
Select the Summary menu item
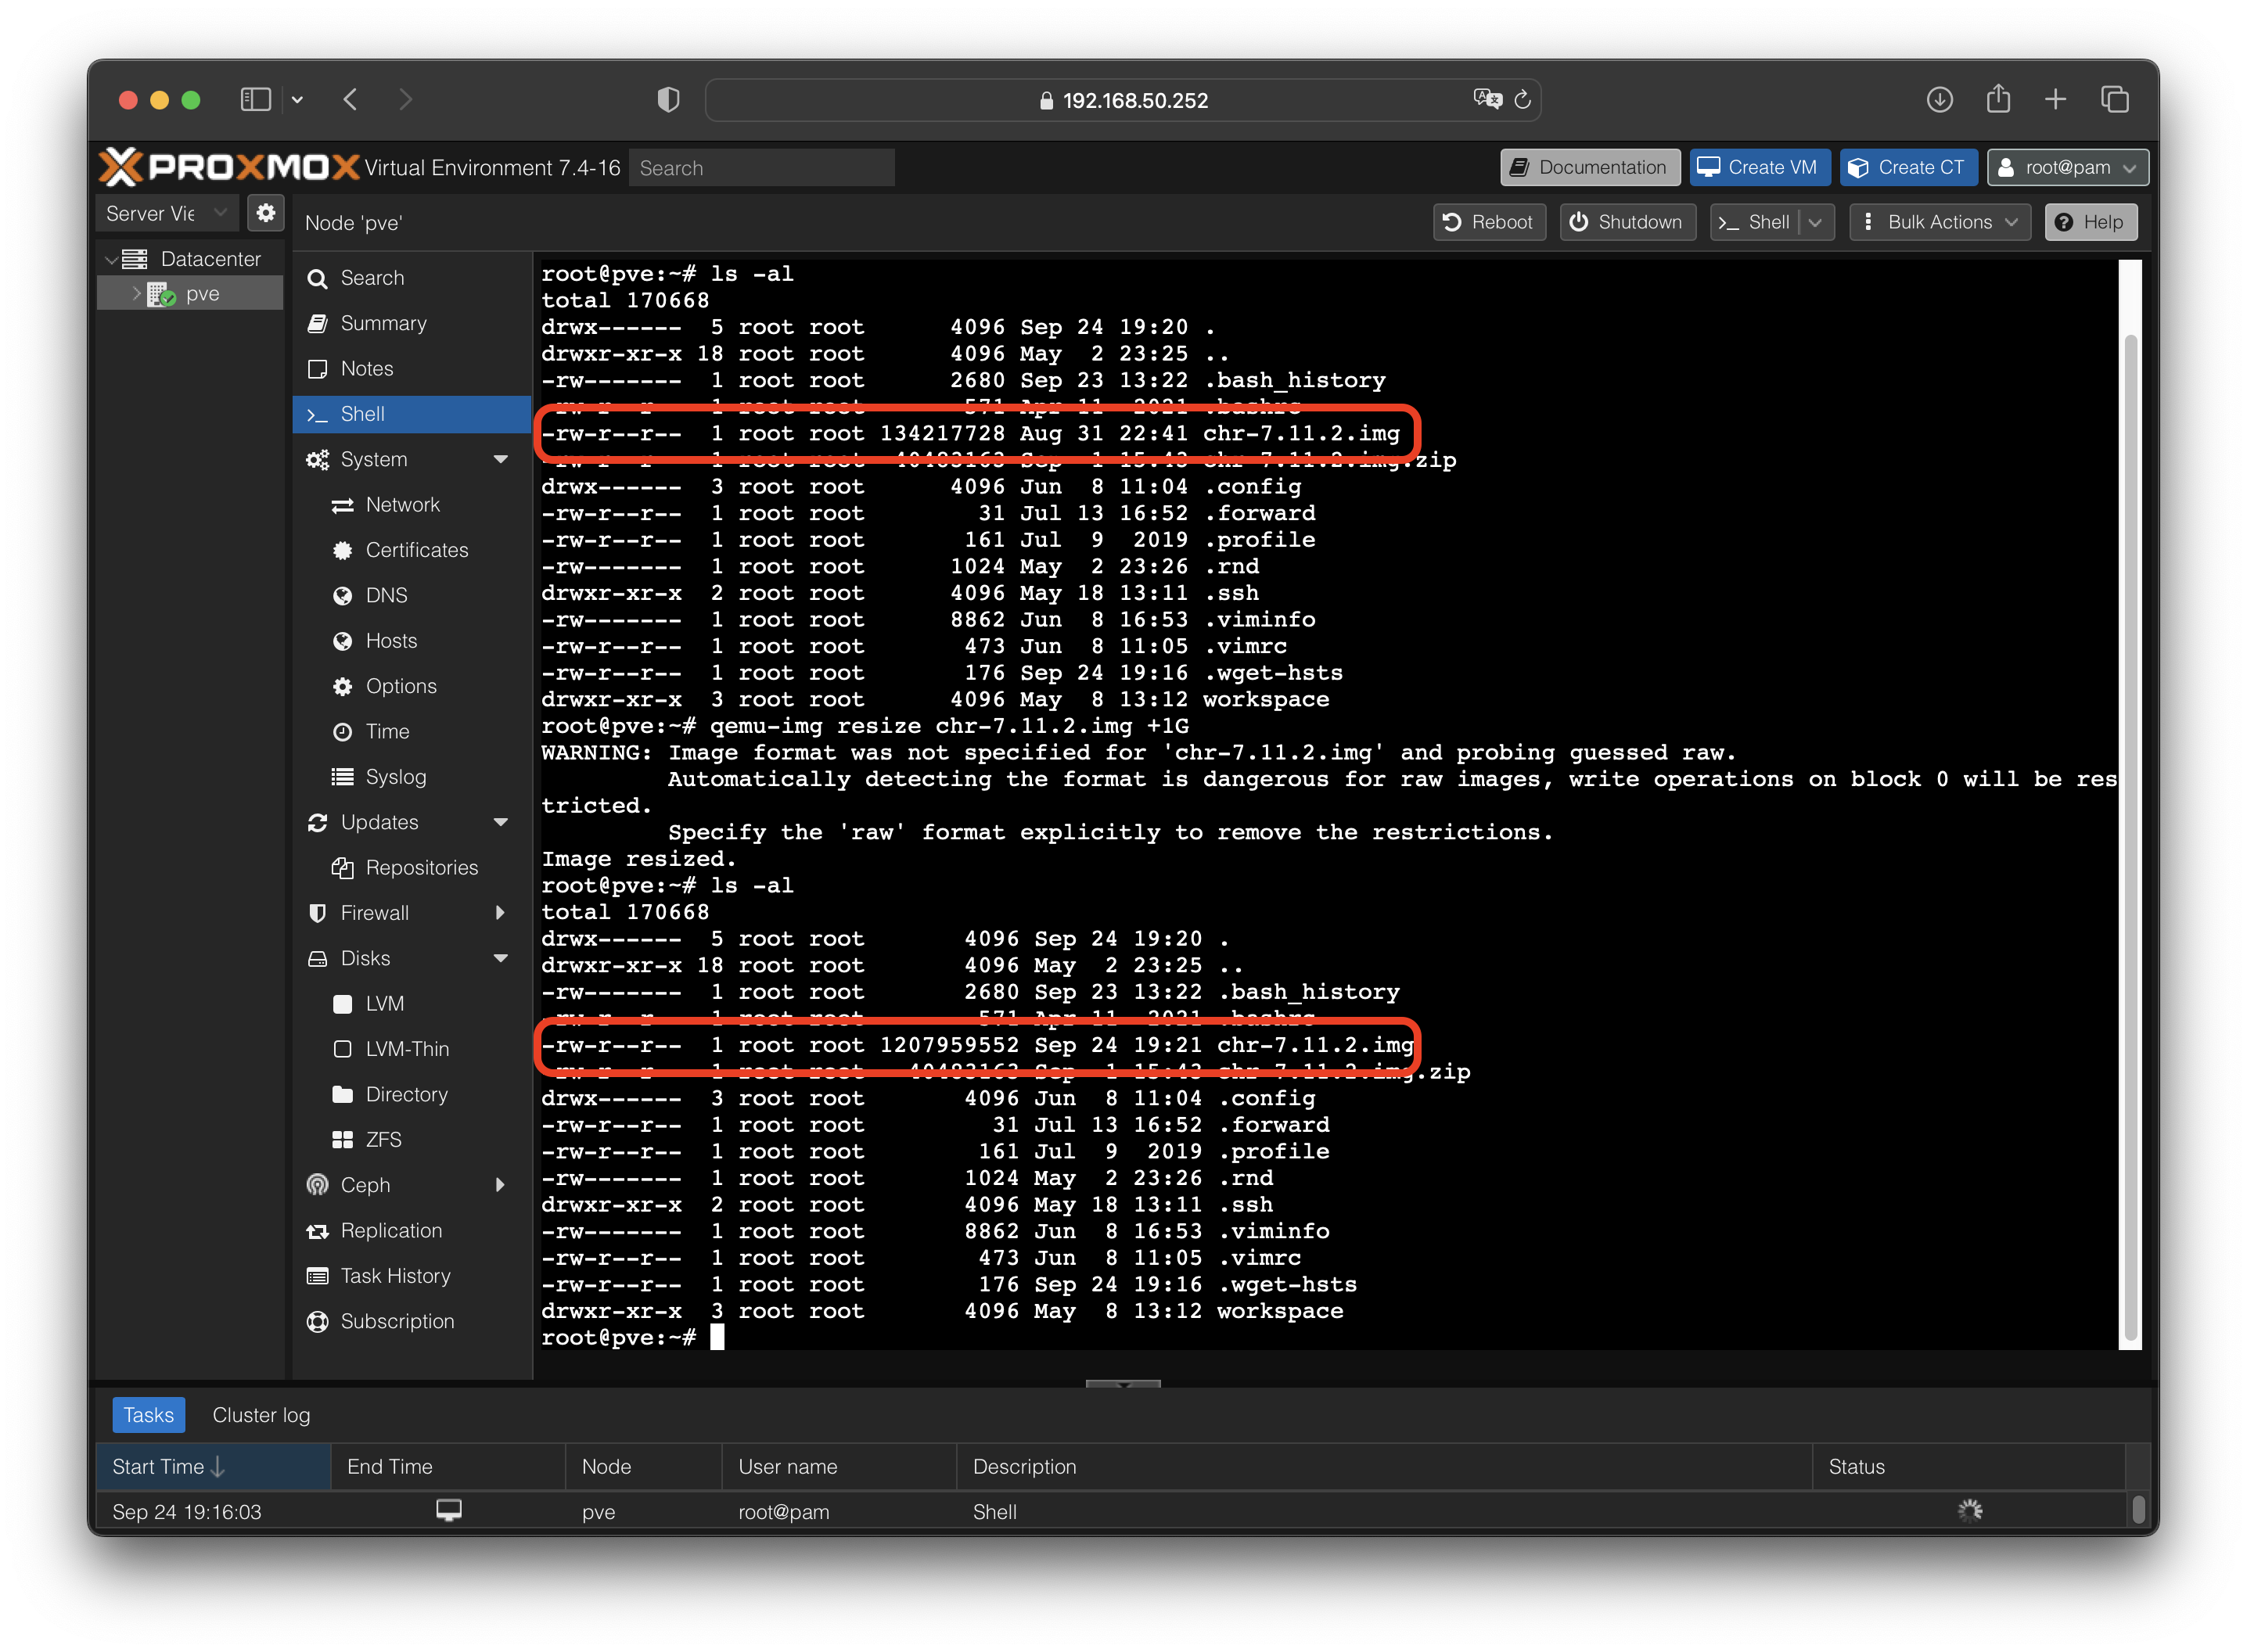(x=383, y=323)
